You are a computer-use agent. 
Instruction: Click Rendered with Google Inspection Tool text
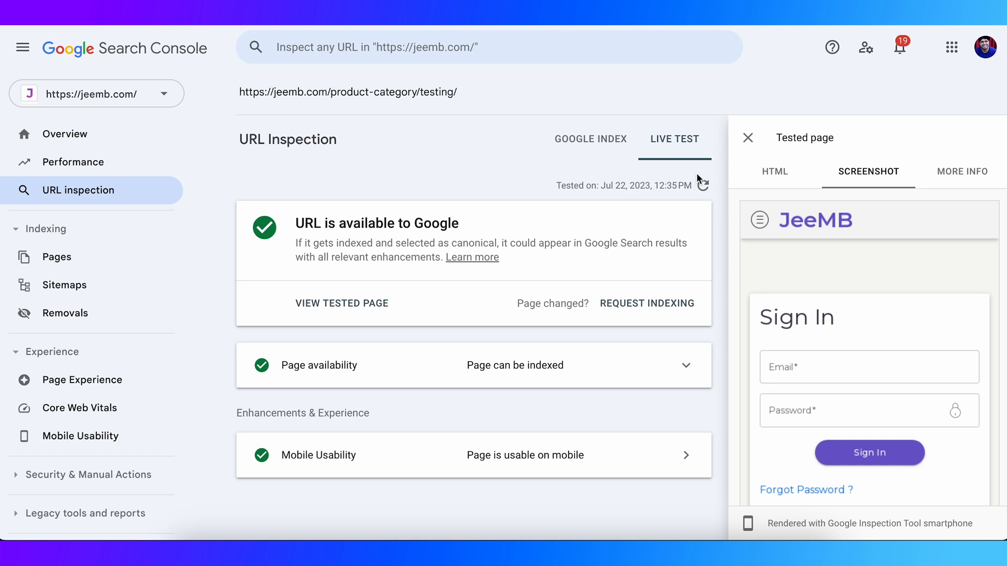tap(870, 524)
